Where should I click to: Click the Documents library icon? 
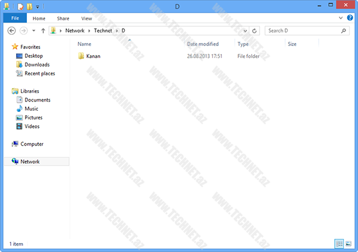point(19,100)
